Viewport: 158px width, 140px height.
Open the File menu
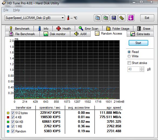(6, 10)
